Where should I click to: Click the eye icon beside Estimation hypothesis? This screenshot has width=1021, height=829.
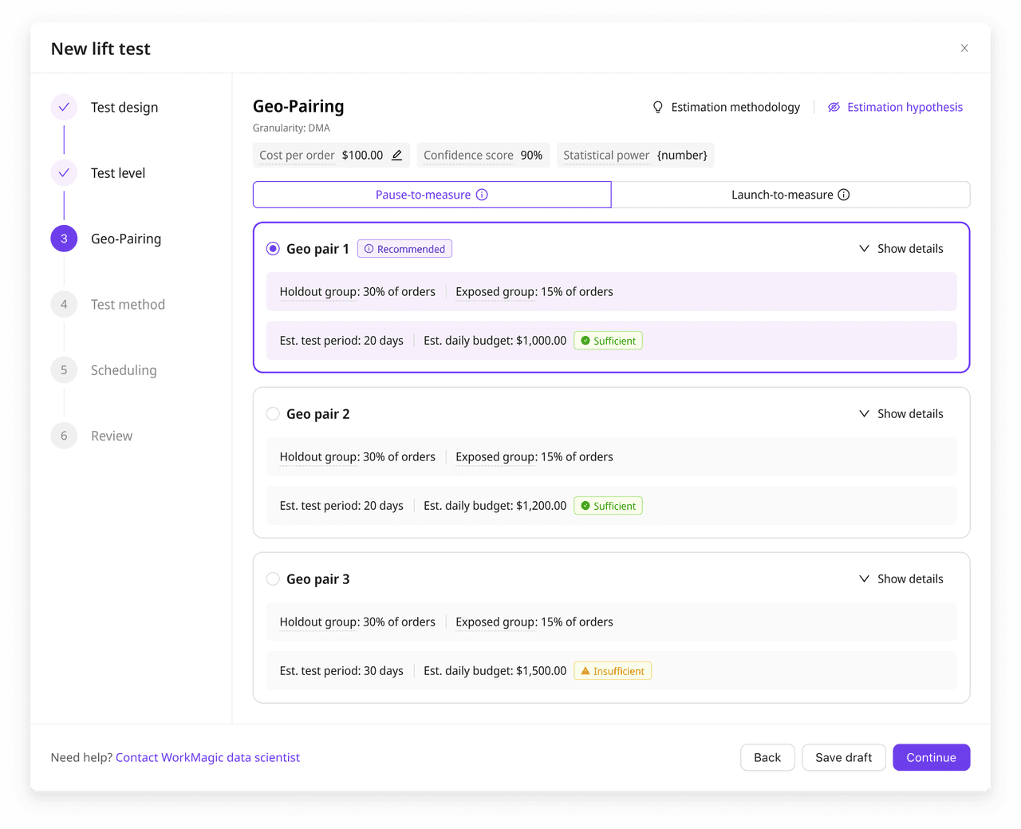pyautogui.click(x=834, y=107)
